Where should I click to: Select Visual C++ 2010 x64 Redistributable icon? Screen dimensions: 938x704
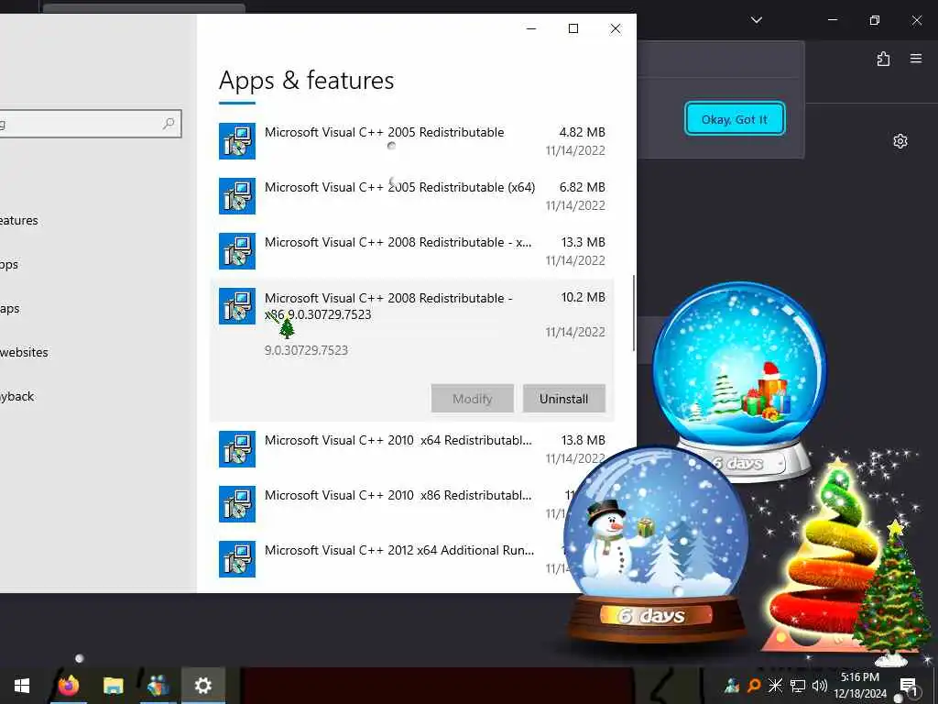click(x=237, y=449)
